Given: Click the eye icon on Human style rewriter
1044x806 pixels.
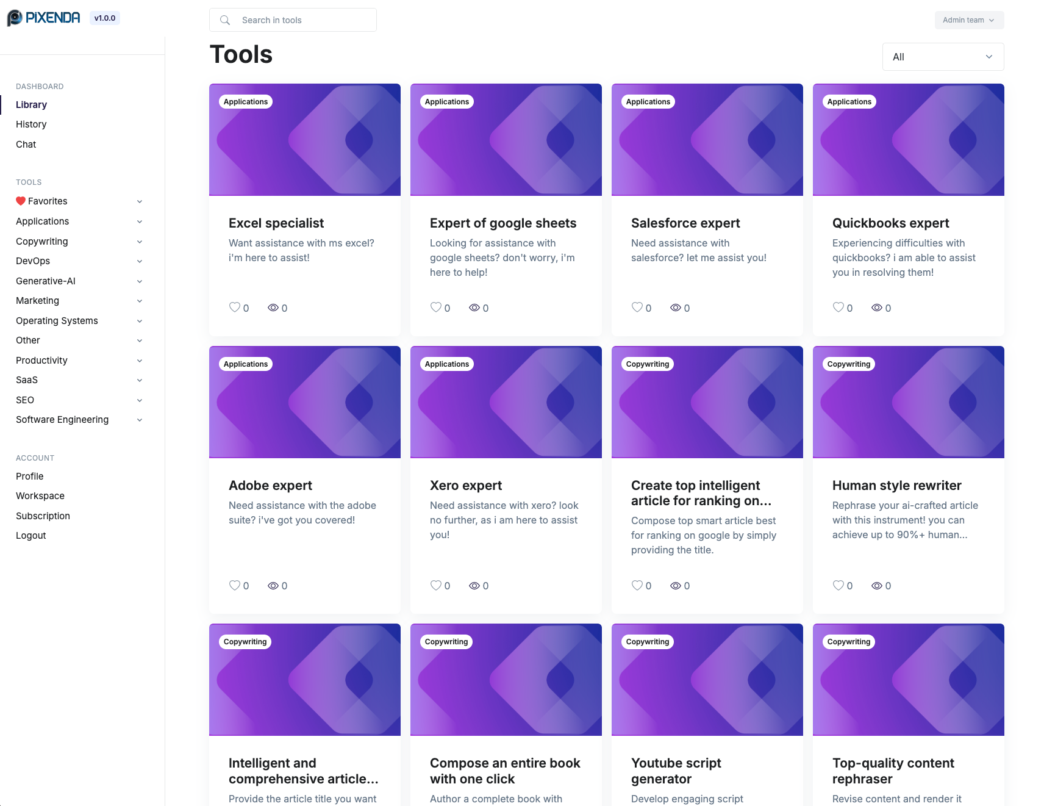Looking at the screenshot, I should pyautogui.click(x=877, y=585).
